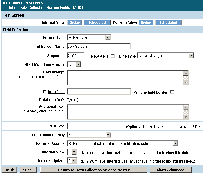The image size is (203, 173).
Task: Focus the Sequence input field
Action: tap(76, 56)
